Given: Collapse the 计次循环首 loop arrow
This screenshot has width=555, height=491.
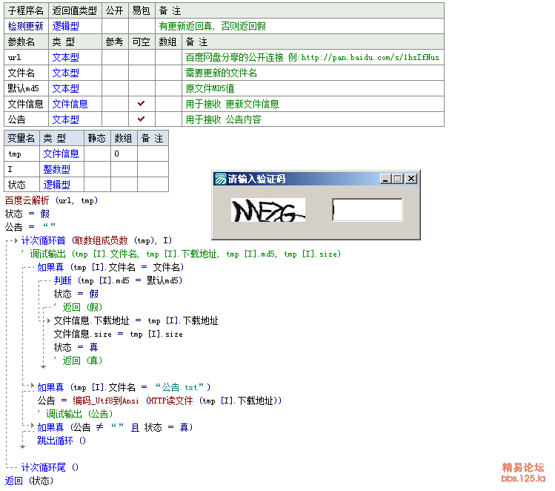Looking at the screenshot, I should click(x=16, y=240).
